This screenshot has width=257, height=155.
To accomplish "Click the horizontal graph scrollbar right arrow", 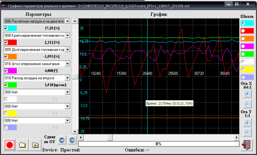I will pyautogui.click(x=236, y=137).
